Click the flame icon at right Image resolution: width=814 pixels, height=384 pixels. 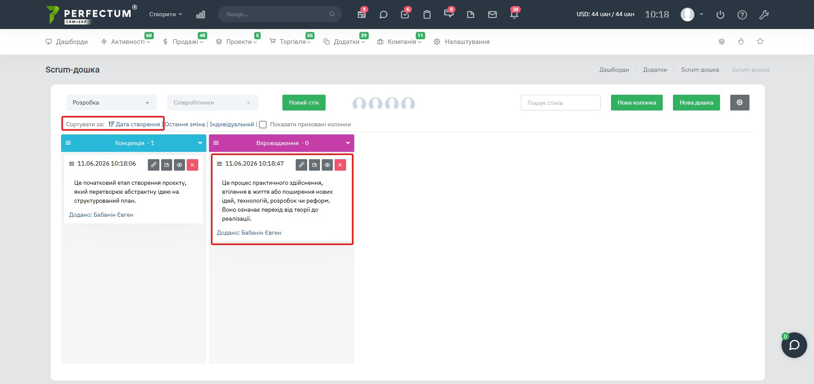pyautogui.click(x=741, y=41)
